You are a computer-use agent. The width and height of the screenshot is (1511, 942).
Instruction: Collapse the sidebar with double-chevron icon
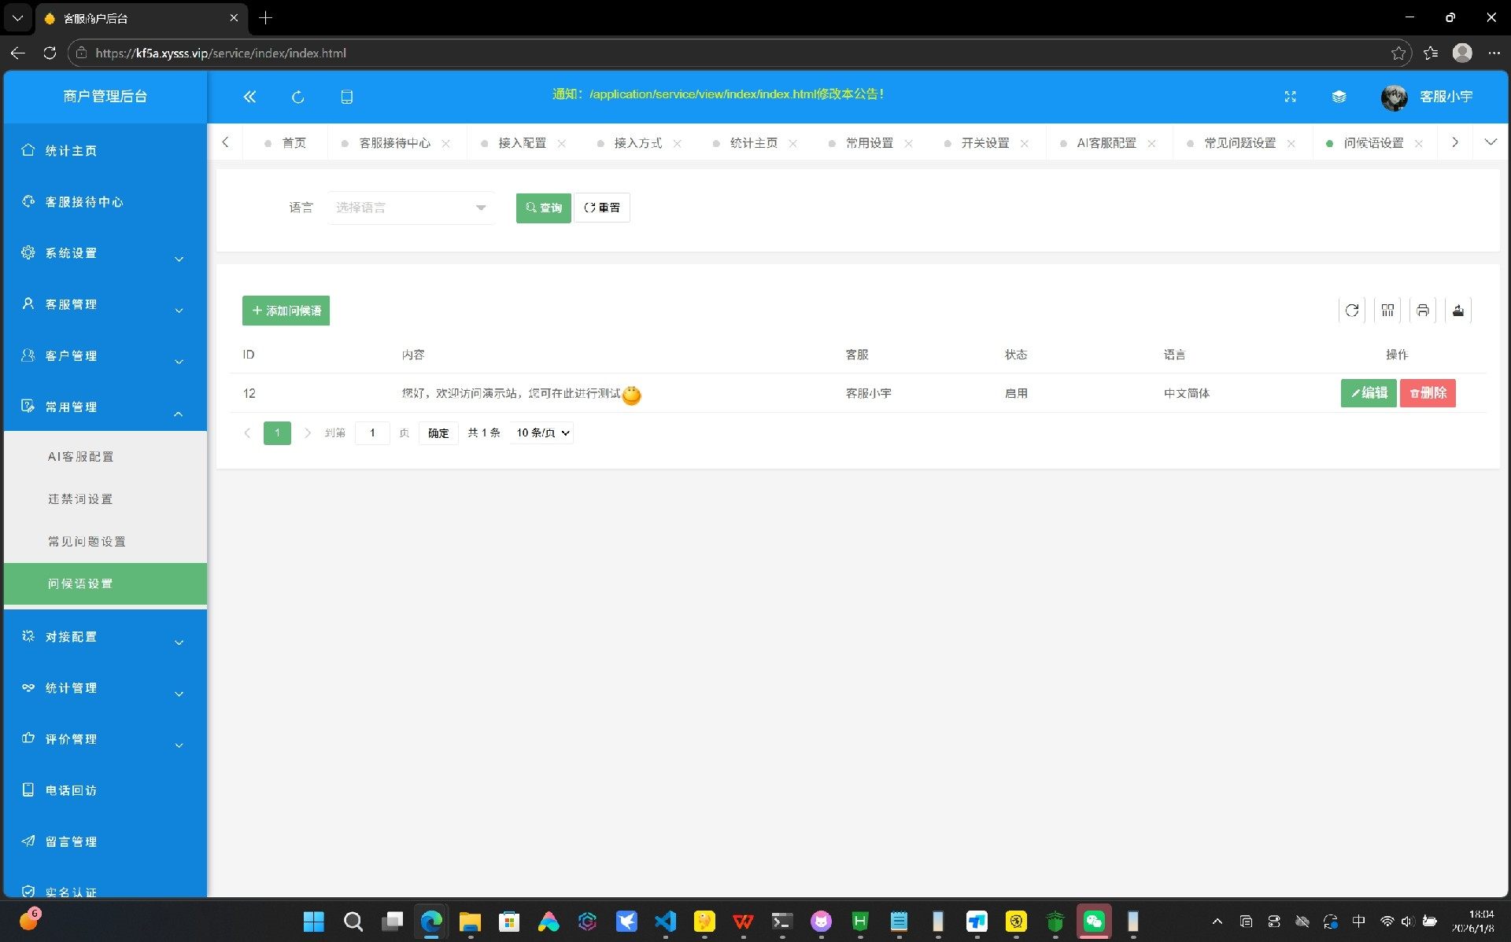tap(249, 97)
